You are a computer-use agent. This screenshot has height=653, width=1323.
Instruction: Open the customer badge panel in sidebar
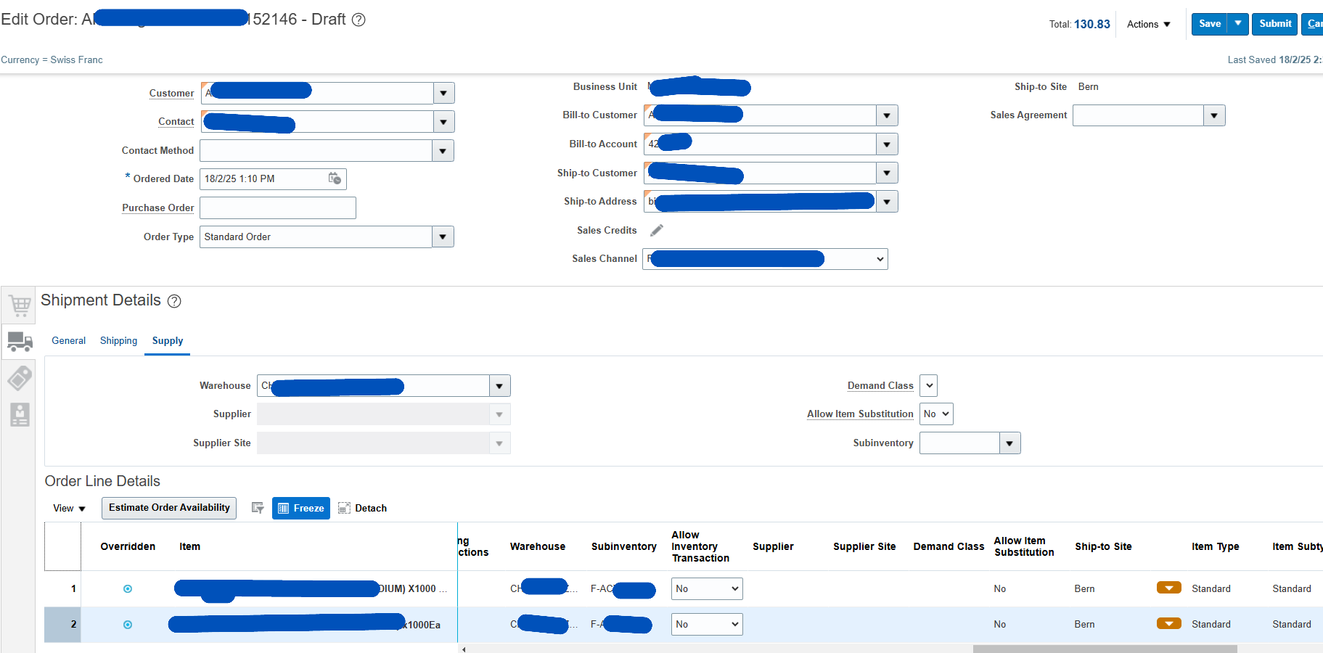coord(19,414)
